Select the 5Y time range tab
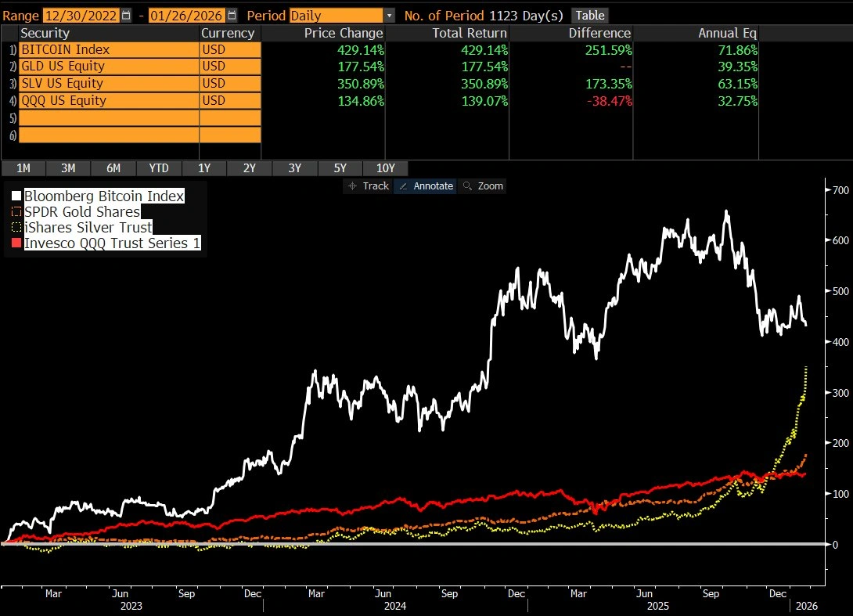853x616 pixels. 340,168
